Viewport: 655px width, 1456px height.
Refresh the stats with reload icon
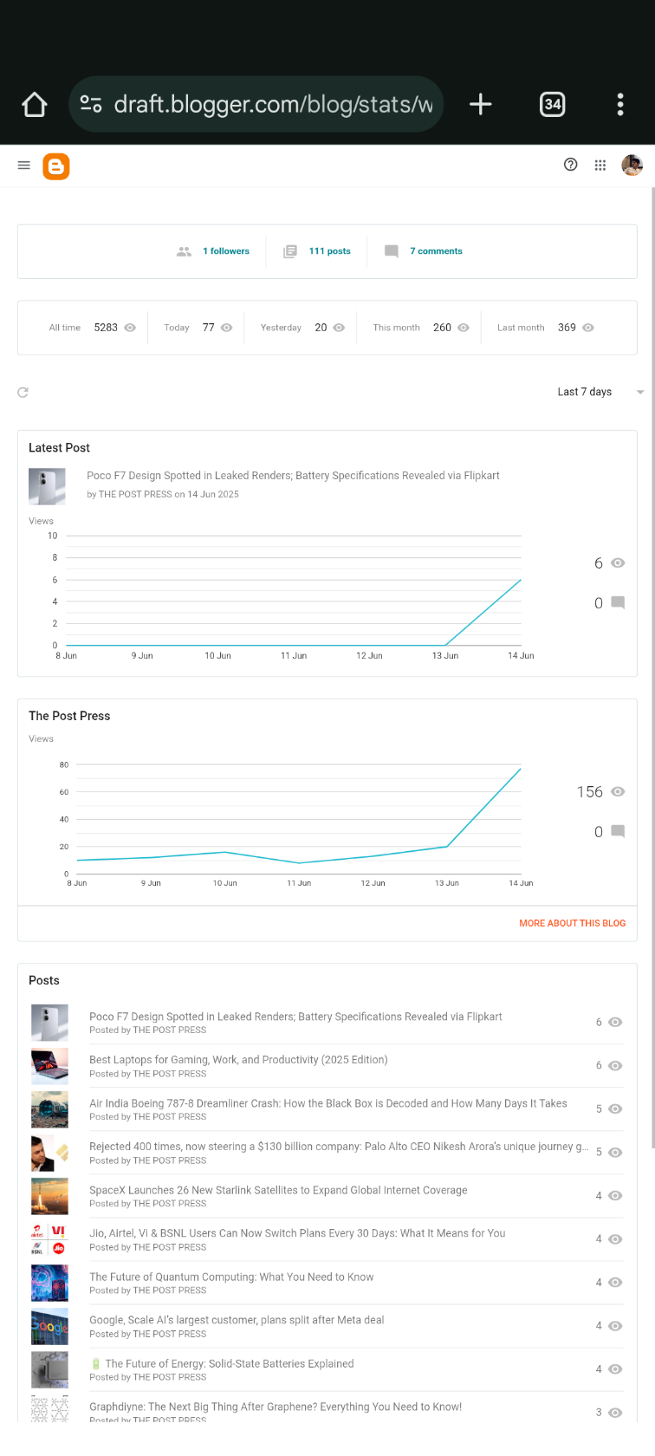(x=23, y=393)
